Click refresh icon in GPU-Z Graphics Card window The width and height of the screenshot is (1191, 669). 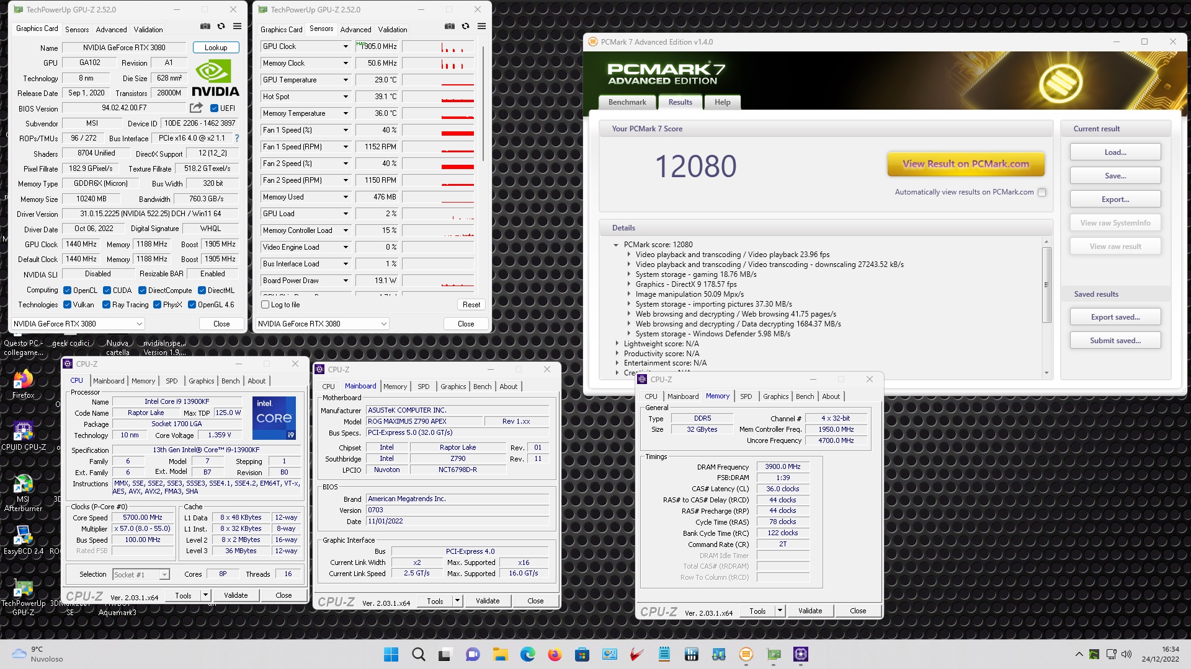pos(221,26)
